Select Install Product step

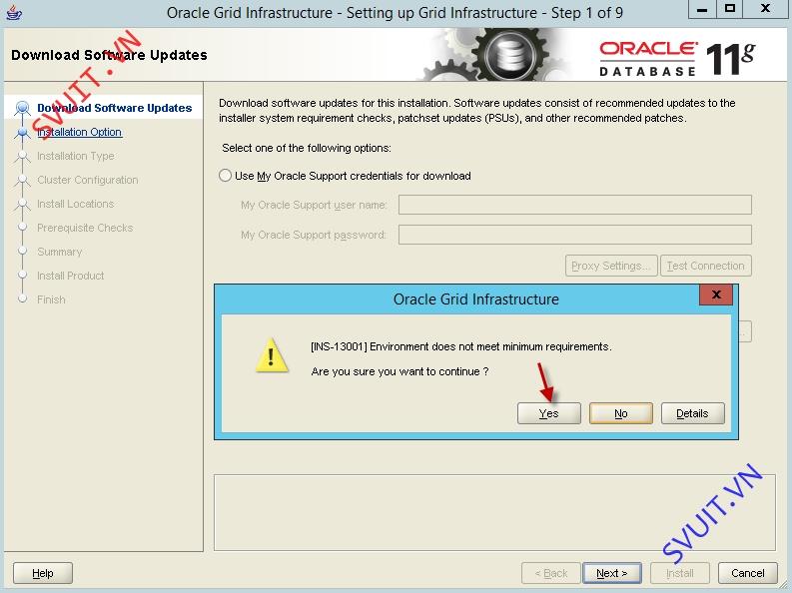pos(71,276)
